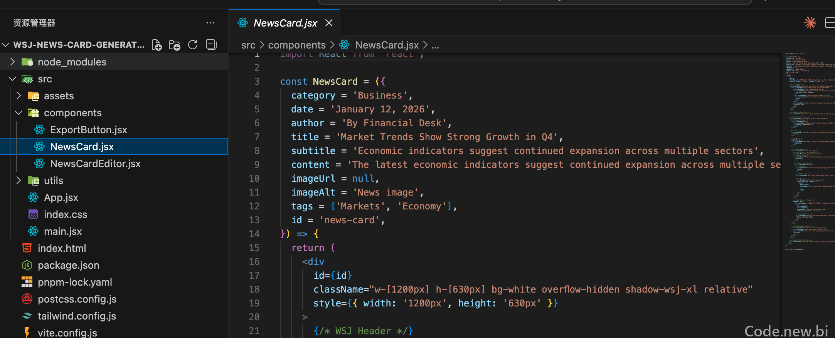Toggle the editor layout split icon
835x338 pixels.
point(830,23)
